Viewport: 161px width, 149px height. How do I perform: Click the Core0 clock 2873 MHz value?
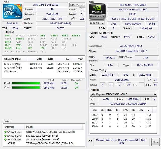point(49,83)
